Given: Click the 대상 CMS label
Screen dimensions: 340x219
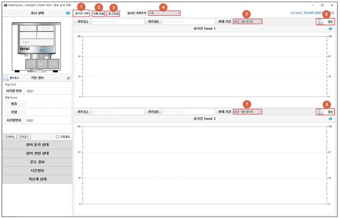Looking at the screenshot, I should [10, 84].
